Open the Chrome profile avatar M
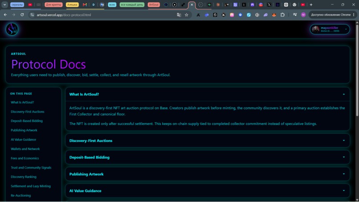Image resolution: width=359 pixels, height=202 pixels. click(x=303, y=15)
